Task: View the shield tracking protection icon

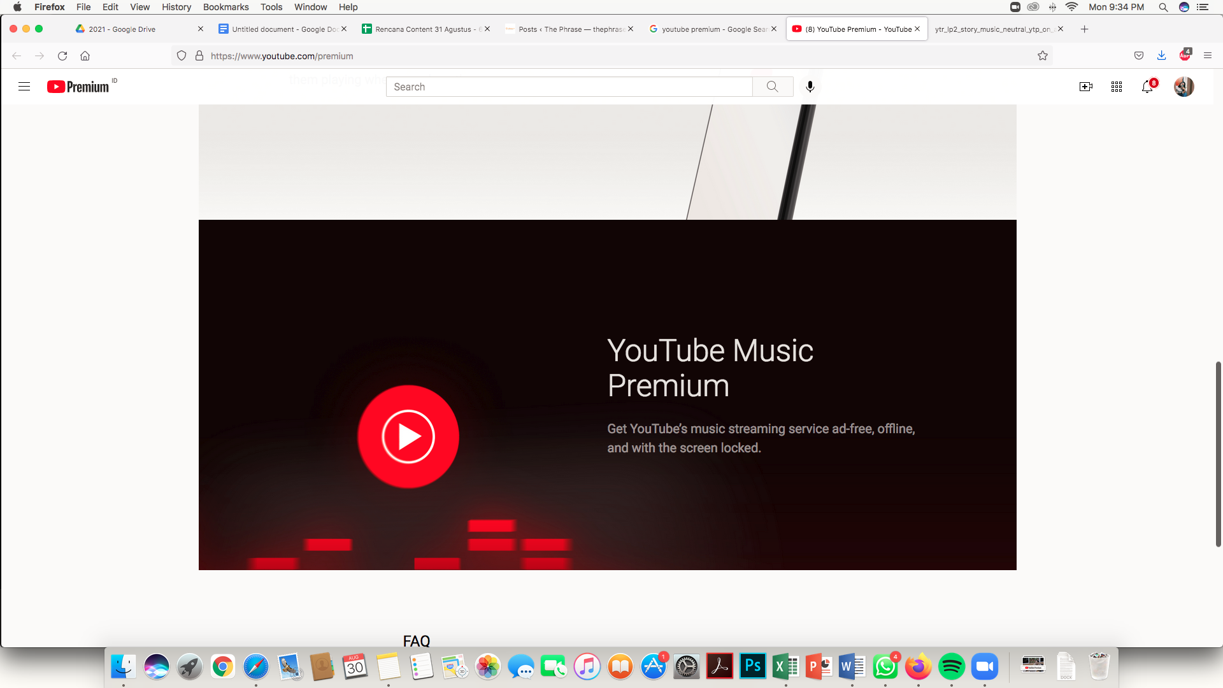Action: [182, 56]
